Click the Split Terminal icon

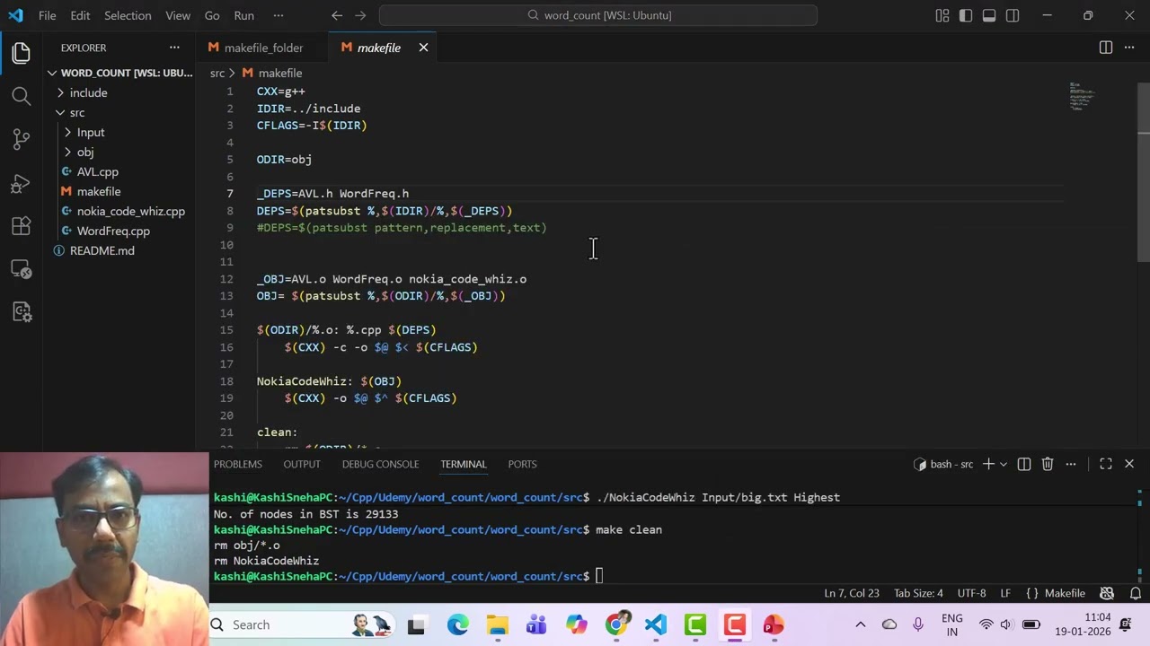point(1024,464)
